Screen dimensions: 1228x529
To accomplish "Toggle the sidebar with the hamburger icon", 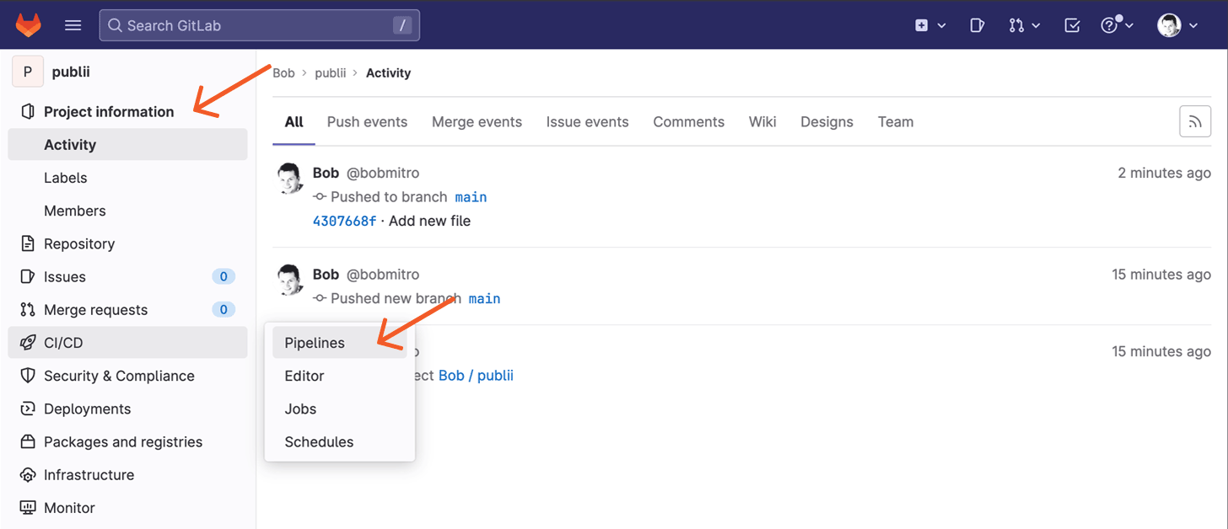I will [x=73, y=24].
